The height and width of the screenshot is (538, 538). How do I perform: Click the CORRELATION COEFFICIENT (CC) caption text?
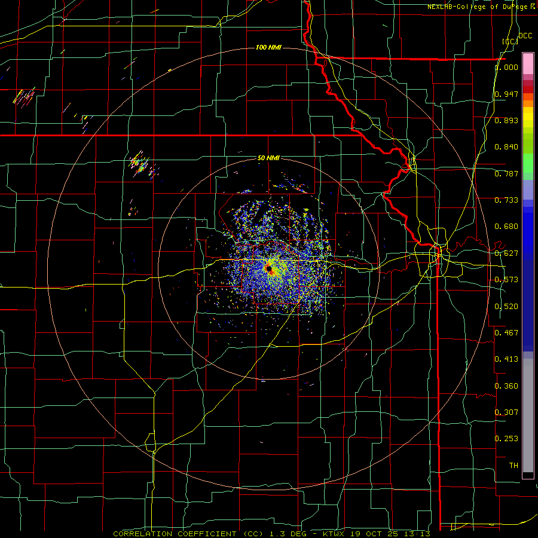point(188,534)
